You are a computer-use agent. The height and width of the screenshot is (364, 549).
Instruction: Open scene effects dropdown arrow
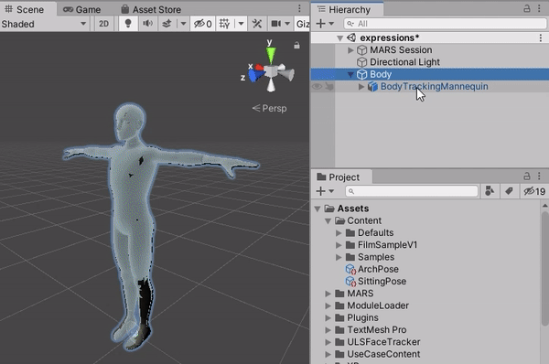183,24
